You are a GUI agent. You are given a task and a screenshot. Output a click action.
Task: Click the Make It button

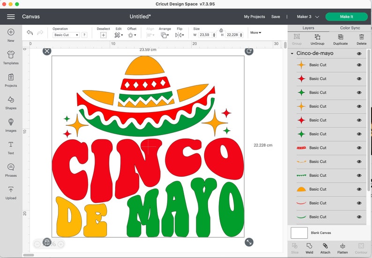coord(346,16)
